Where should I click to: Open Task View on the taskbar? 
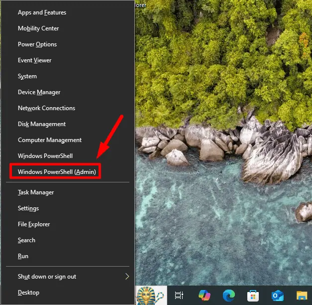point(179,296)
